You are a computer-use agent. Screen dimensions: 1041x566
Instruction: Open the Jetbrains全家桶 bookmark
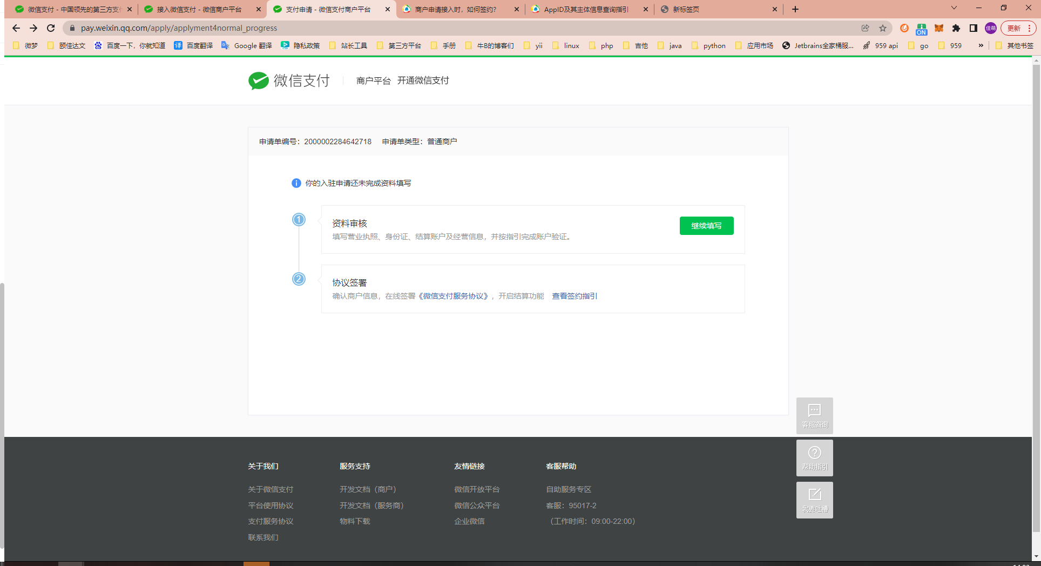click(818, 45)
